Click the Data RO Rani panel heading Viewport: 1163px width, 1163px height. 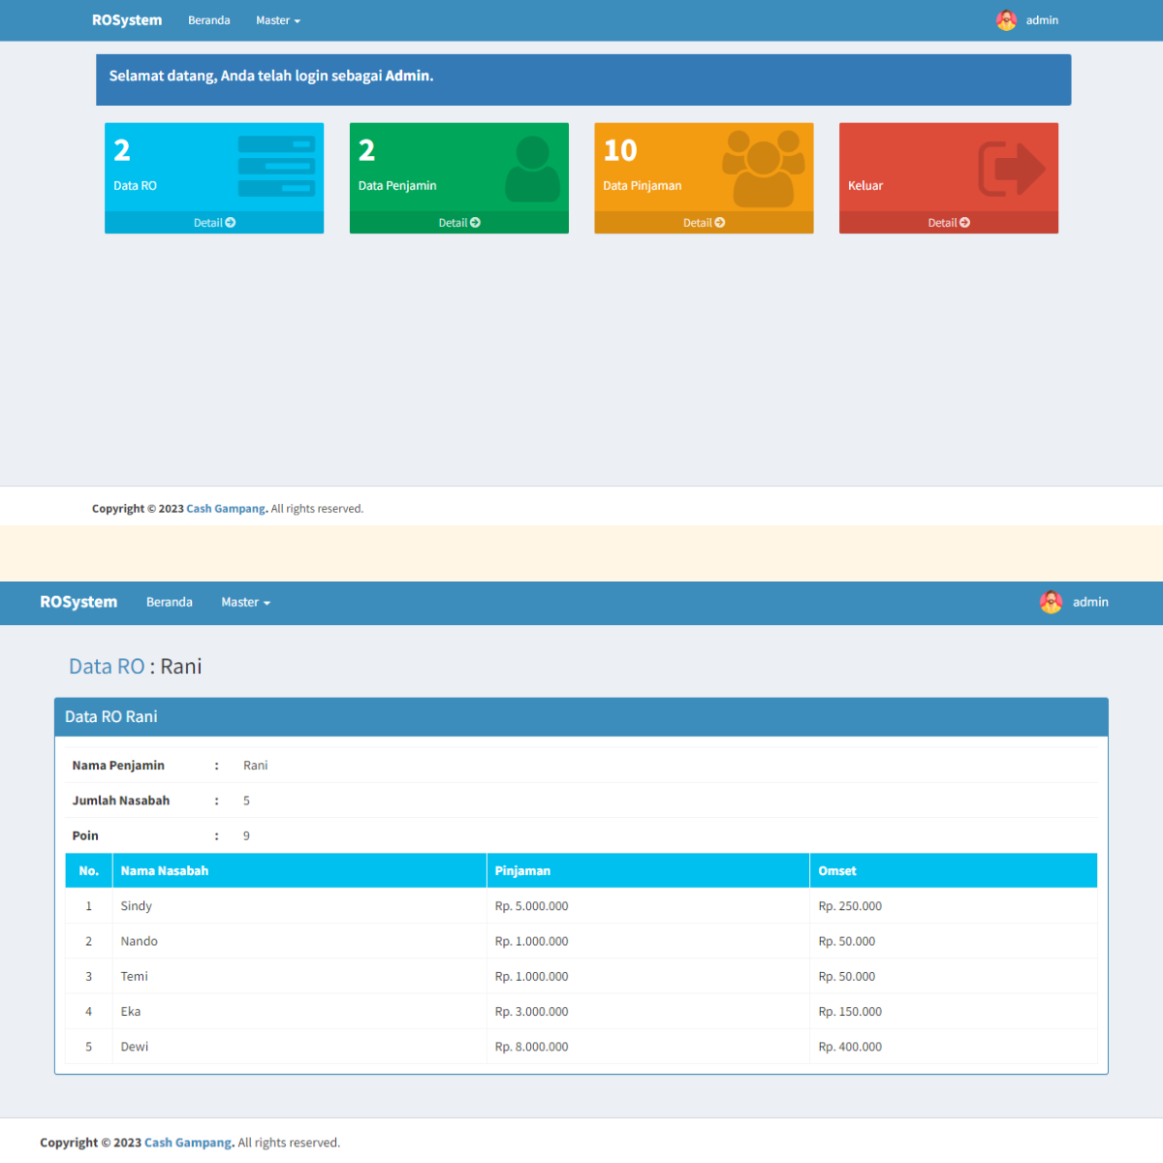point(111,717)
